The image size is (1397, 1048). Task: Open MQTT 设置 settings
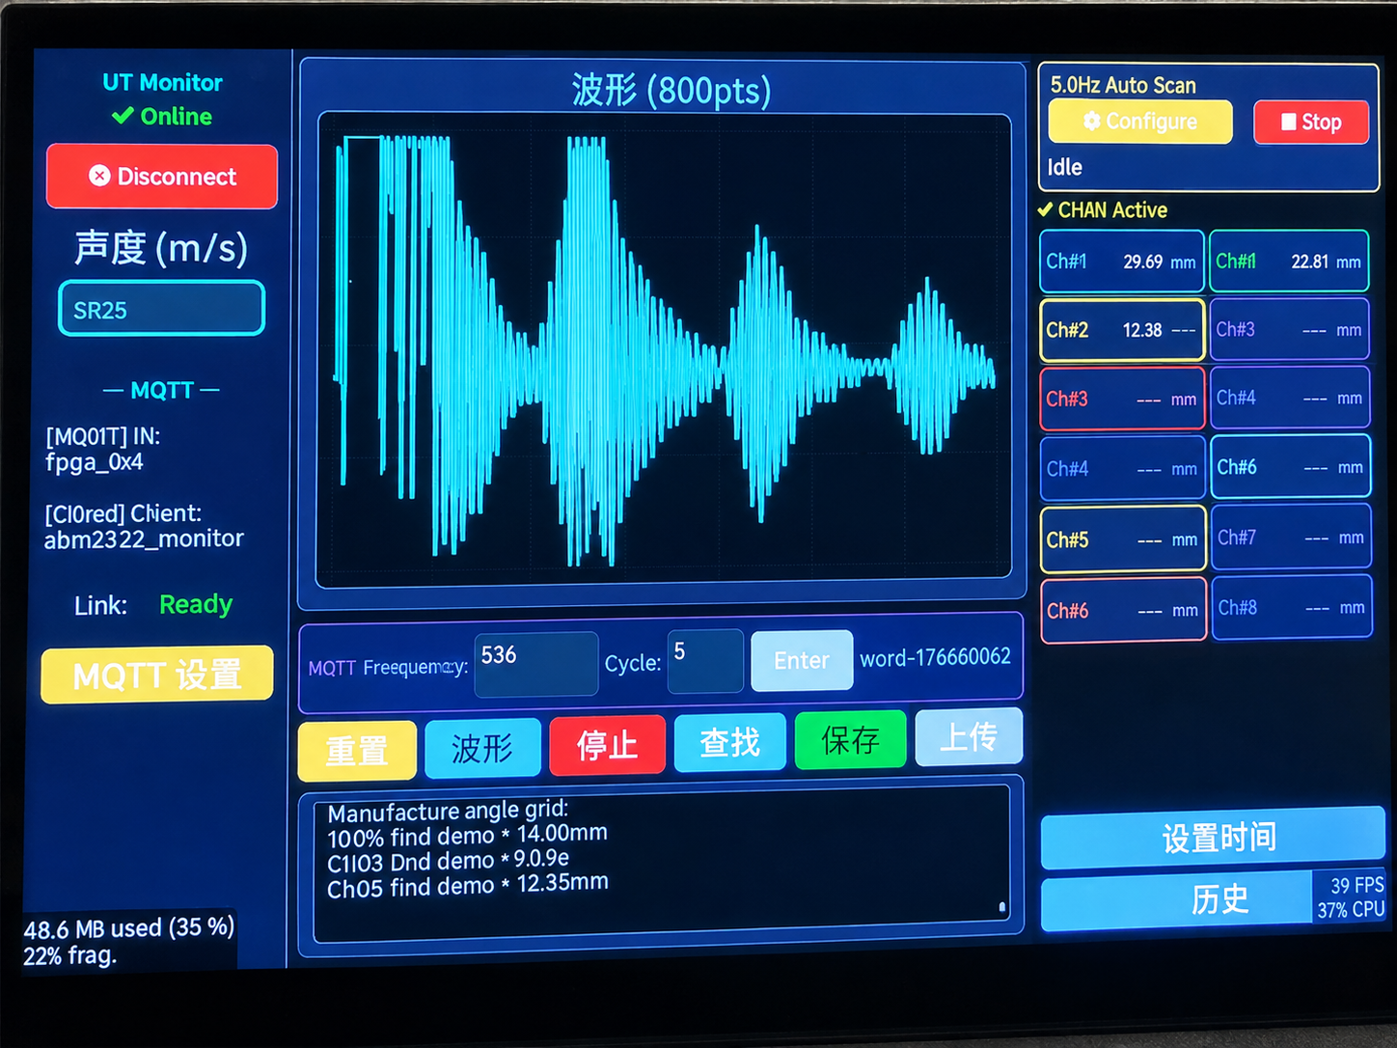point(157,675)
